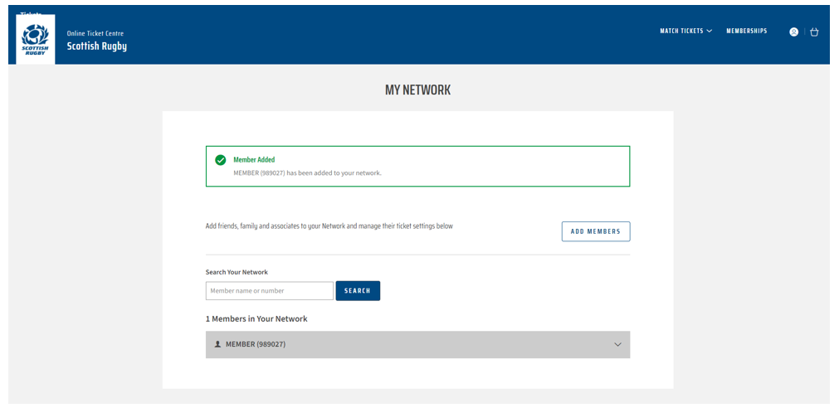Open the user account profile icon
Screen dimensions: 839x408
click(x=793, y=32)
